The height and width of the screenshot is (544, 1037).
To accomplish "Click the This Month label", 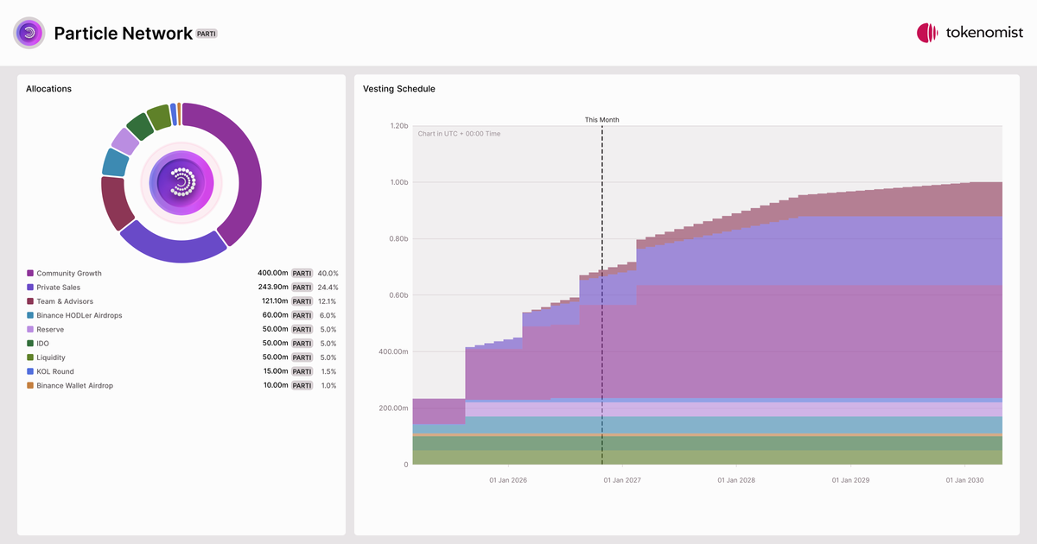I will pyautogui.click(x=601, y=120).
